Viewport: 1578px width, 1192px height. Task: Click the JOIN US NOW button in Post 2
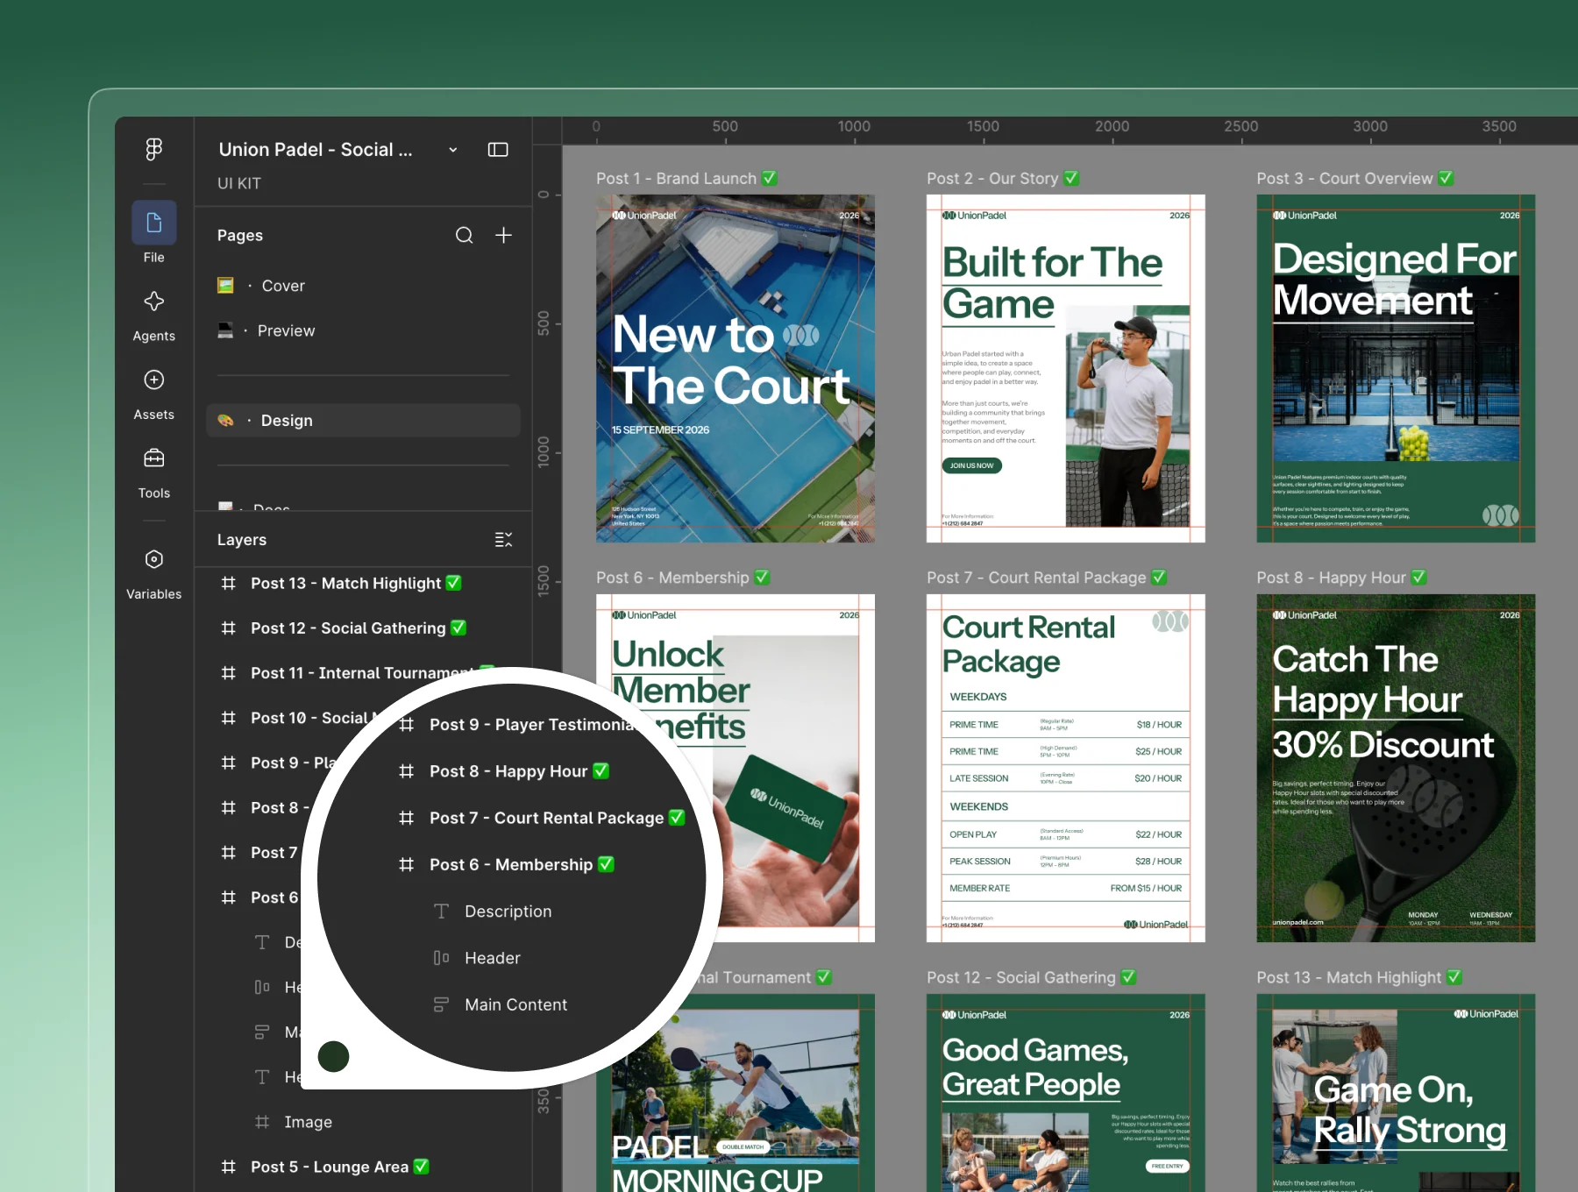[x=972, y=465]
